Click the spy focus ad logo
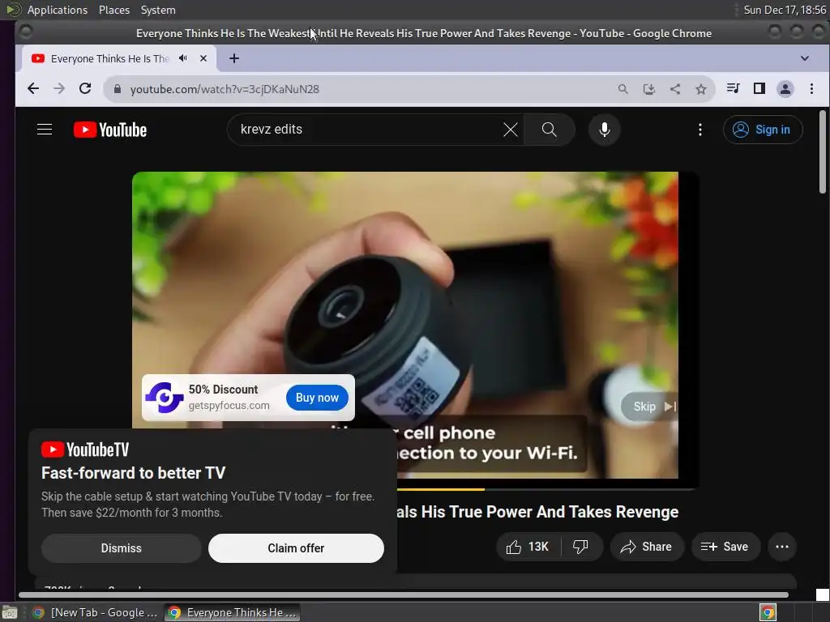The height and width of the screenshot is (622, 830). (x=164, y=397)
